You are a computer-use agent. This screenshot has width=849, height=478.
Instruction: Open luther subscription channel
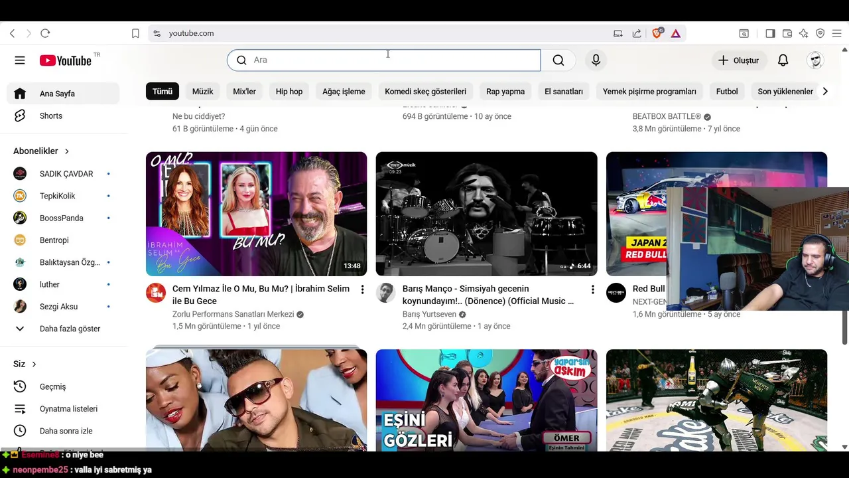click(63, 285)
